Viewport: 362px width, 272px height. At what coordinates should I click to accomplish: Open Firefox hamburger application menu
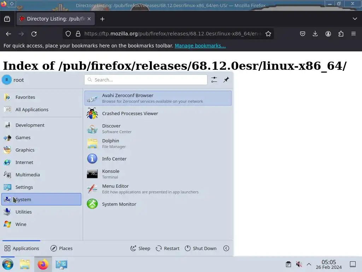[354, 34]
